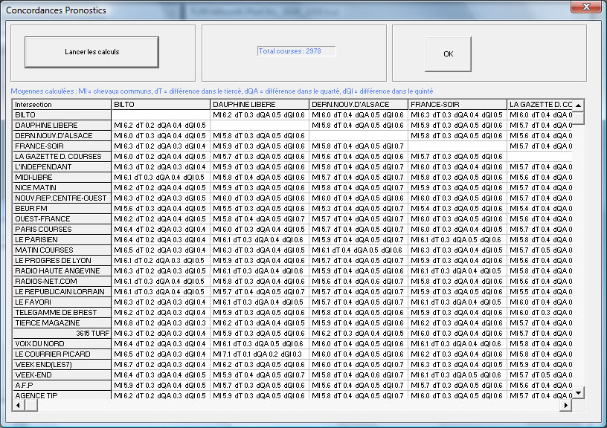The height and width of the screenshot is (428, 607).
Task: Click LE FAVORI's cell under FRANCE-SOIR
Action: tap(457, 302)
